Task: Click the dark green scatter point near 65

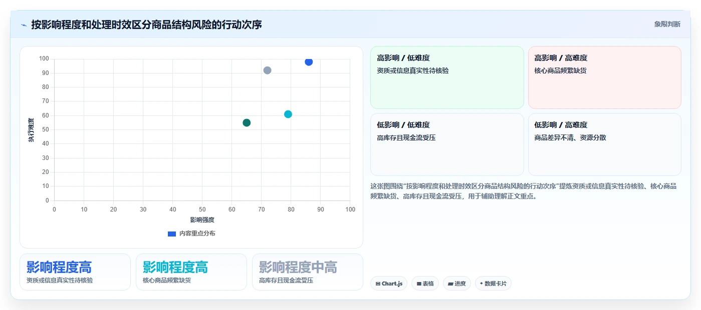Action: pos(247,122)
